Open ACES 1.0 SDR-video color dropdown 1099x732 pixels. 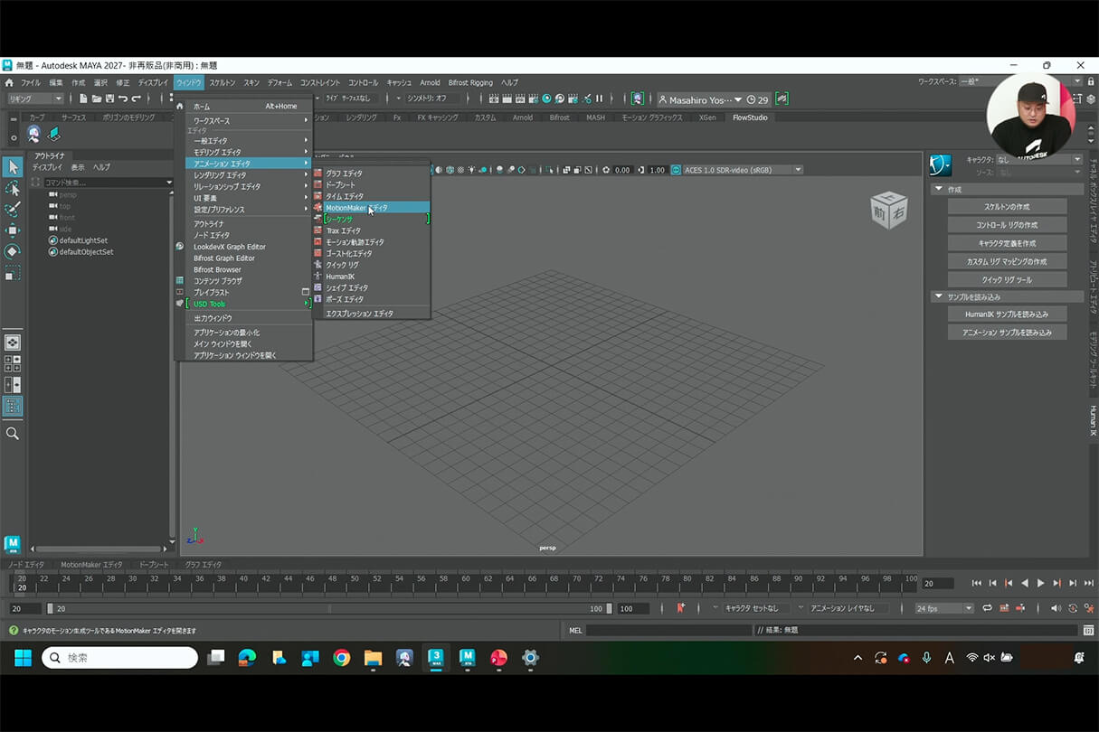point(743,170)
